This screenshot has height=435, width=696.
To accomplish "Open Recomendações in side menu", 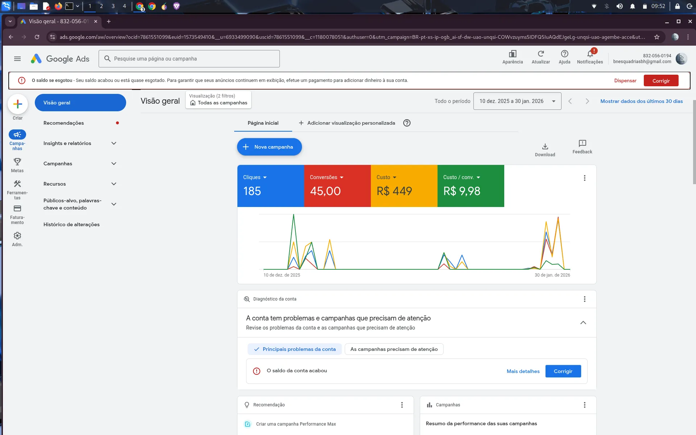I will 64,123.
